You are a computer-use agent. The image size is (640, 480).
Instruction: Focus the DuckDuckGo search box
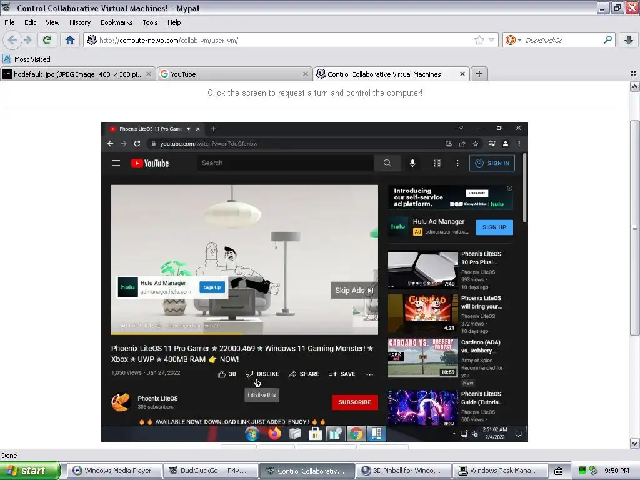[563, 41]
